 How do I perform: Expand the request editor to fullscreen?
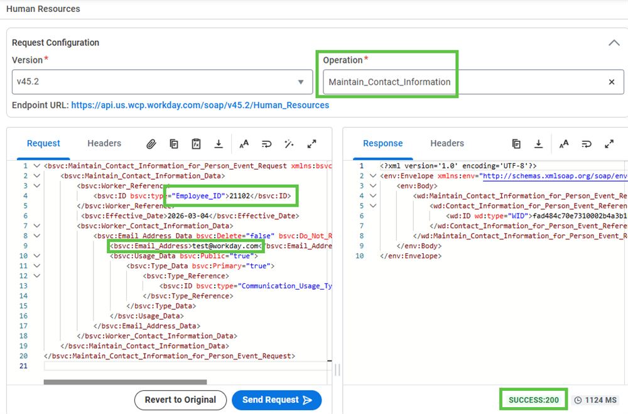(x=311, y=144)
